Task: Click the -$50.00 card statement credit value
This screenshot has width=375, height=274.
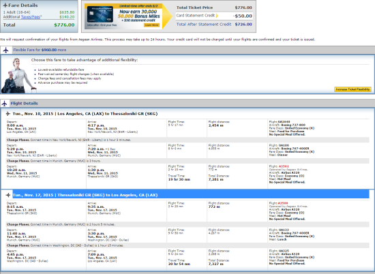Action: [243, 16]
